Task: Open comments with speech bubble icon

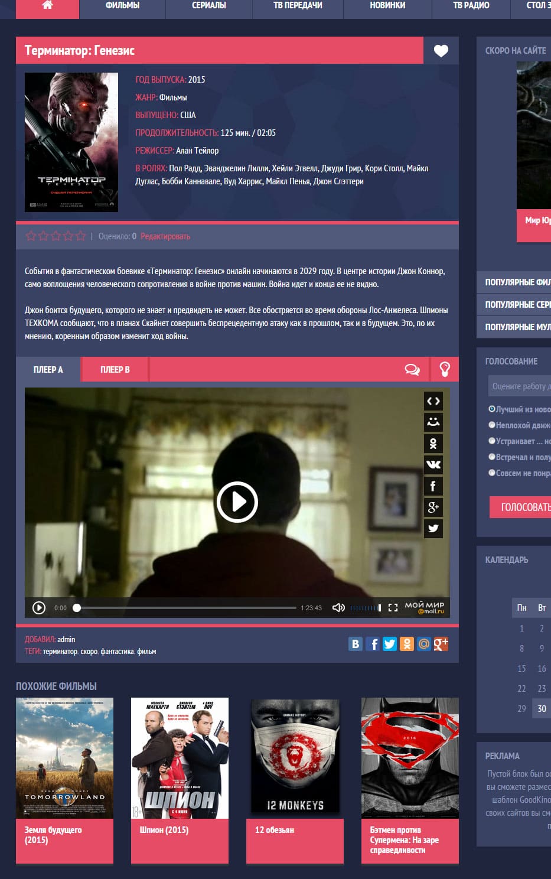Action: tap(412, 370)
